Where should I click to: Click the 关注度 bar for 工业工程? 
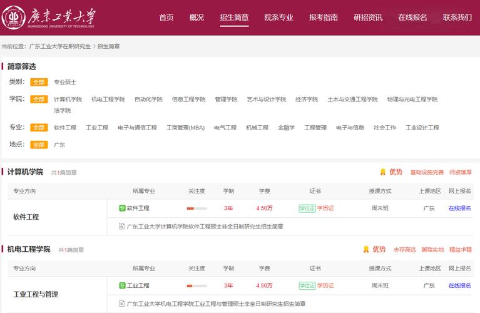197,285
